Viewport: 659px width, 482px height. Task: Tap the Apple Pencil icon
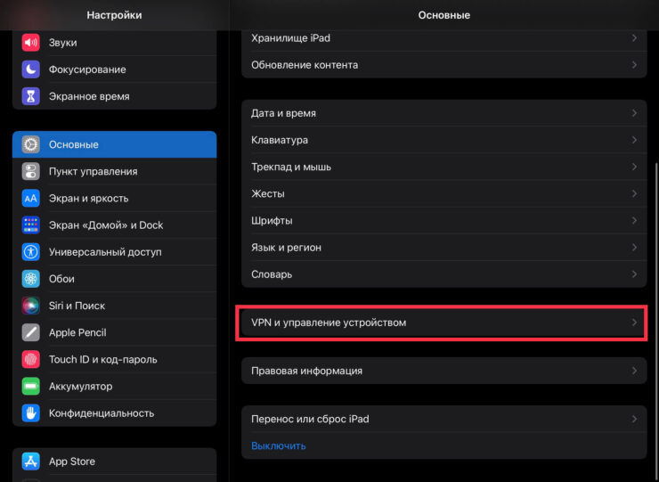[x=30, y=332]
